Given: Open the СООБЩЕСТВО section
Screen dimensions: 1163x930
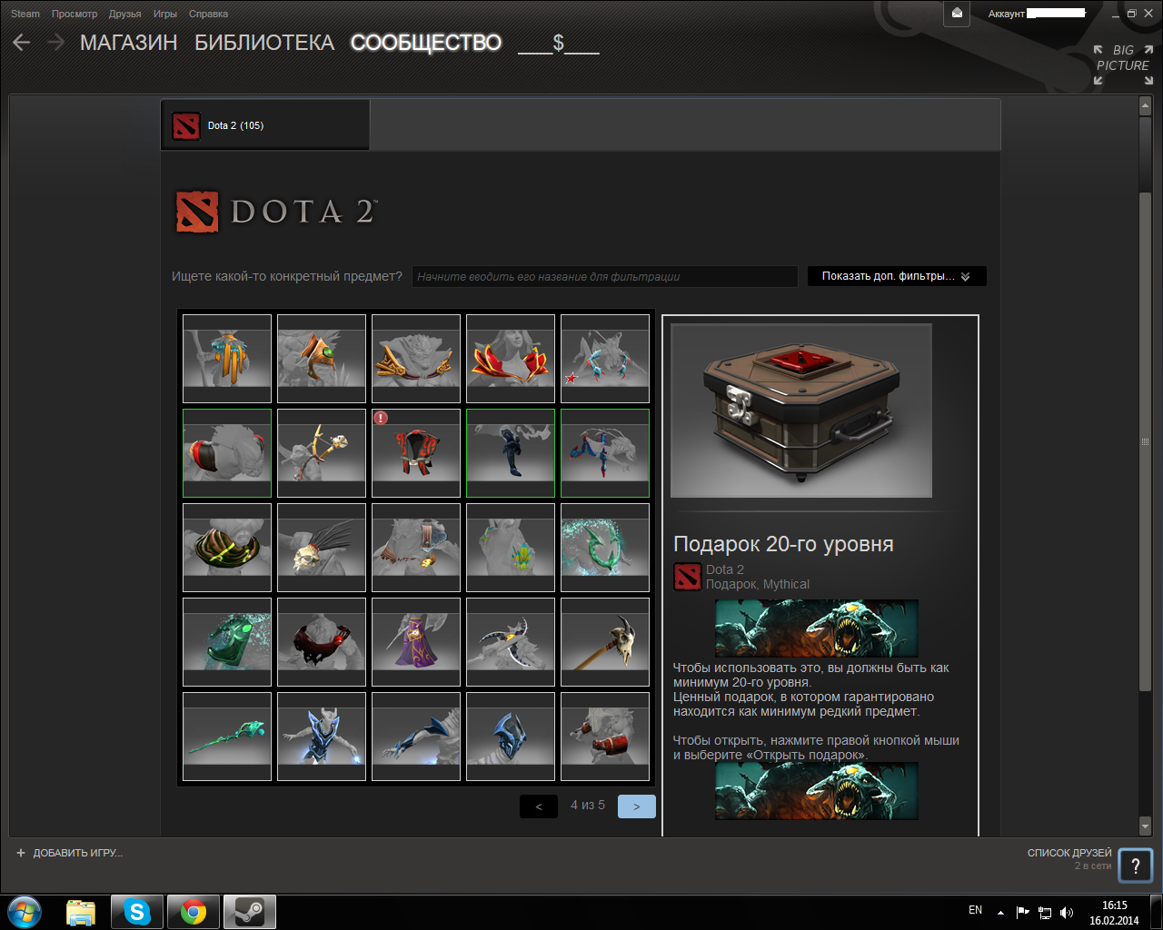Looking at the screenshot, I should [426, 43].
